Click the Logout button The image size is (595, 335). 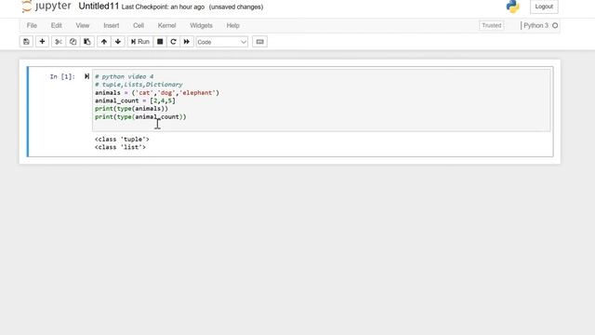coord(544,7)
